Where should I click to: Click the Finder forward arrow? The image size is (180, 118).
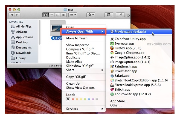pyautogui.click(x=17, y=15)
